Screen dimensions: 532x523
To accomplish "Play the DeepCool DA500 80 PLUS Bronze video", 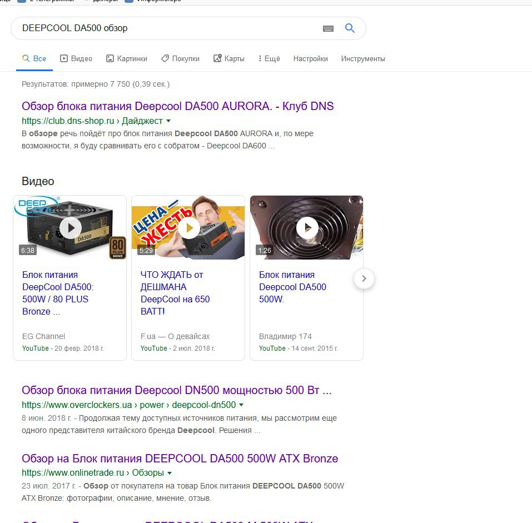I will point(70,227).
